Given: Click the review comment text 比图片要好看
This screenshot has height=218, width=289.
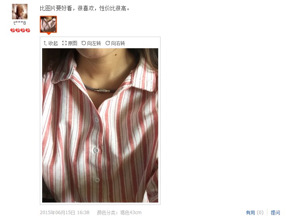Looking at the screenshot, I should tap(56, 8).
